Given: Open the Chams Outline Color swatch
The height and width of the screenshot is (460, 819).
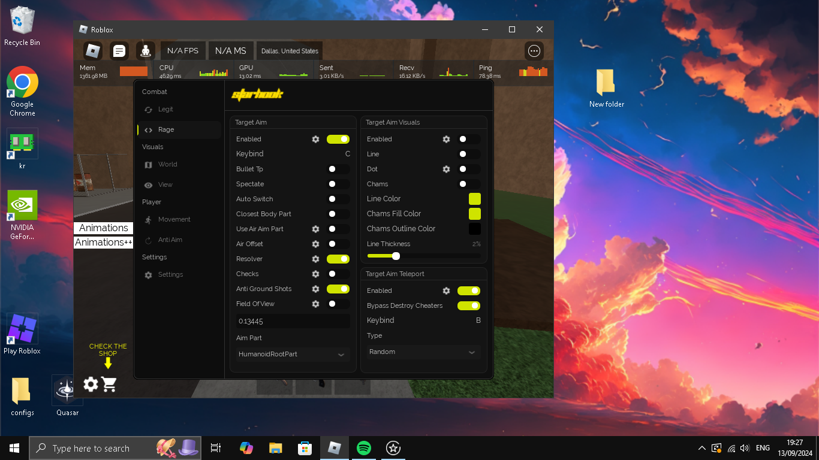Looking at the screenshot, I should pyautogui.click(x=475, y=229).
